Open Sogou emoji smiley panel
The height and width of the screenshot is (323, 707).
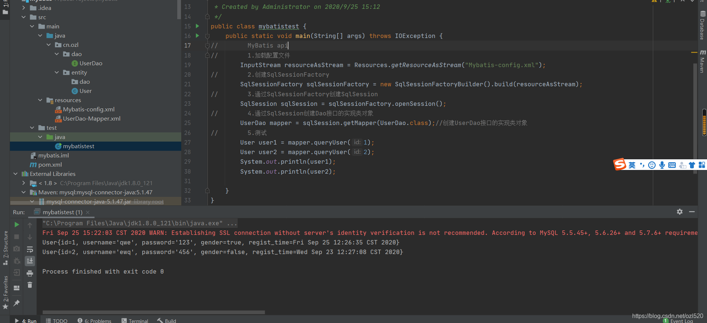point(652,165)
